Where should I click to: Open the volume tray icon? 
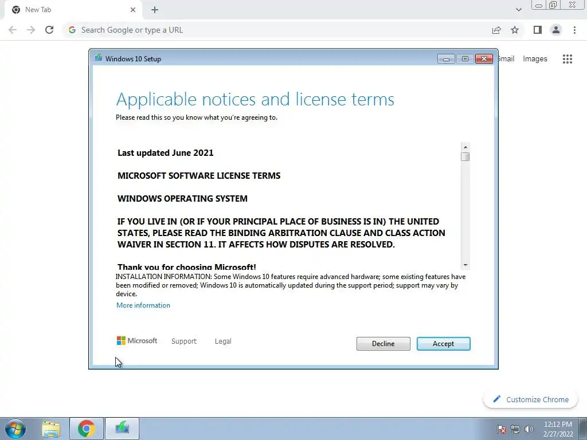tap(529, 429)
